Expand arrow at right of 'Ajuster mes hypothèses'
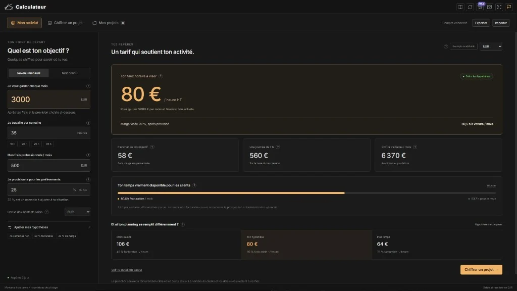Viewport: 517px width, 291px height. click(x=89, y=227)
